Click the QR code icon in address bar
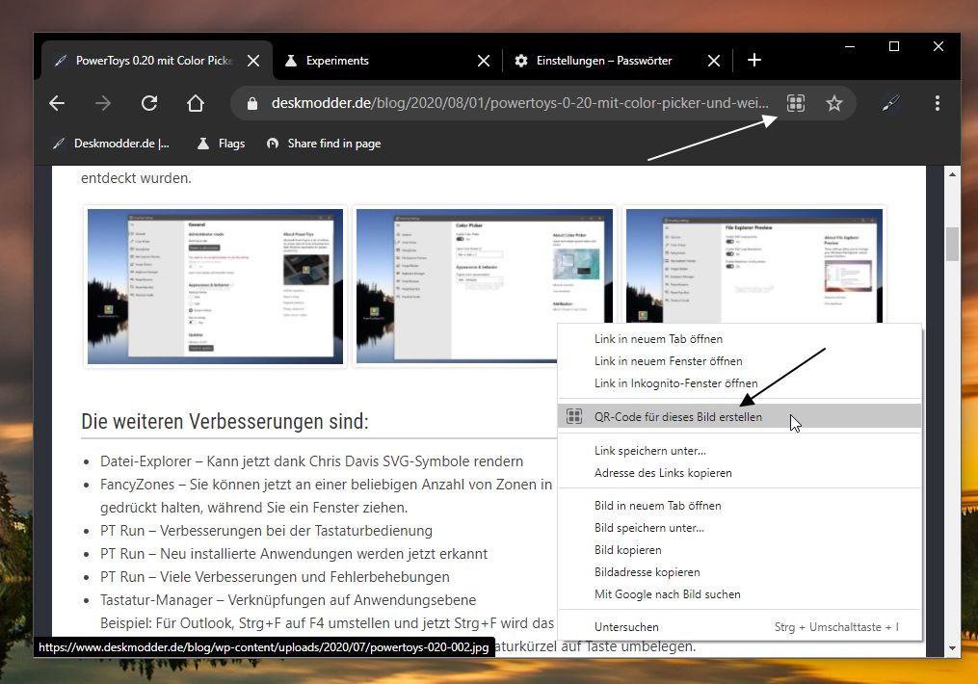This screenshot has height=684, width=978. [x=795, y=103]
